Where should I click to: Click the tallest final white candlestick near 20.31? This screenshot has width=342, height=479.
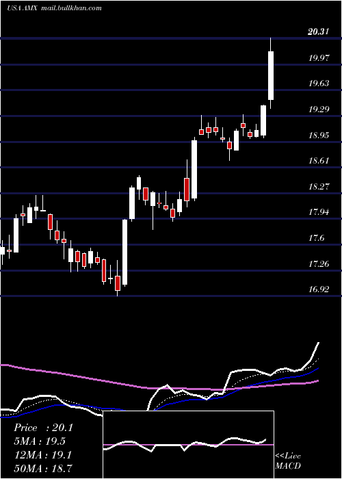[x=271, y=75]
